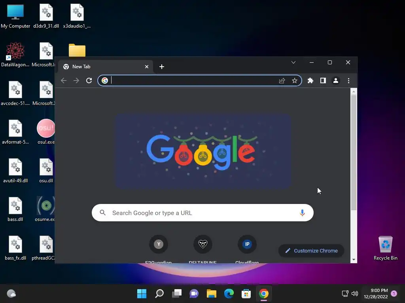Screen dimensions: 405x303
Task: Click the share page icon in address bar
Action: point(282,80)
